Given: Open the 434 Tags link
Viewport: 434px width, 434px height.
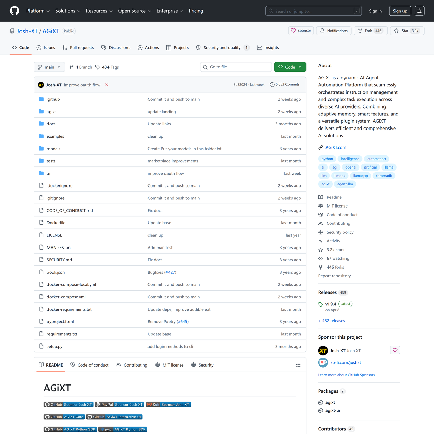Looking at the screenshot, I should pyautogui.click(x=107, y=67).
